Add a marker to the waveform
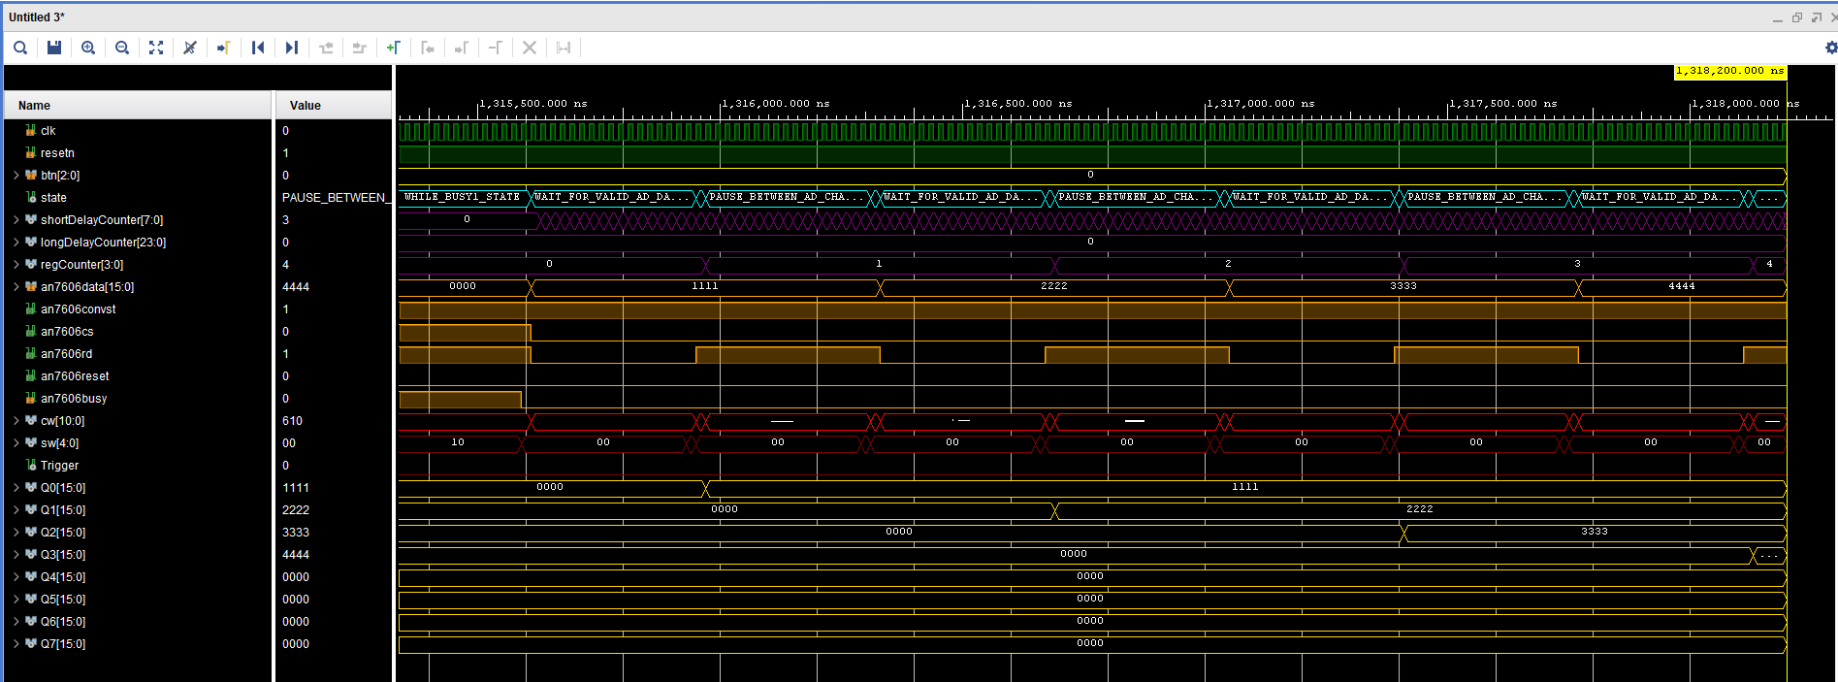The height and width of the screenshot is (682, 1838). tap(394, 48)
